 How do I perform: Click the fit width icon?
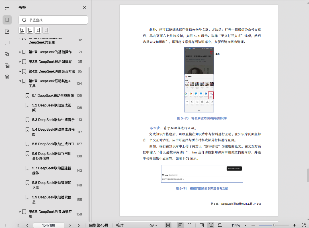point(220,225)
